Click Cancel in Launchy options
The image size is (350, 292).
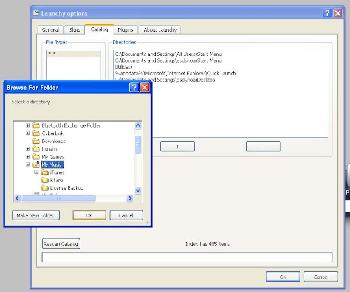coord(321,277)
